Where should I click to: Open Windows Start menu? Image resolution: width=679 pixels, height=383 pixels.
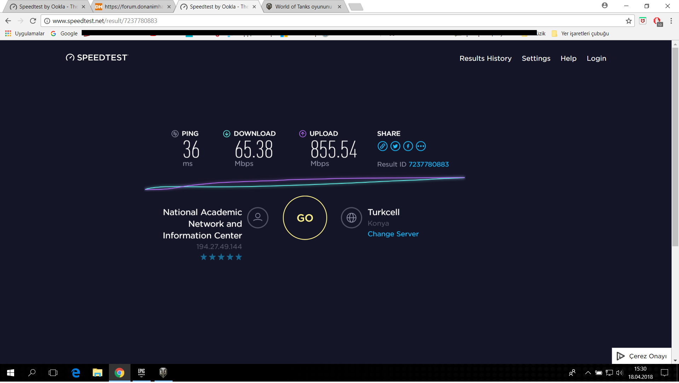(11, 373)
